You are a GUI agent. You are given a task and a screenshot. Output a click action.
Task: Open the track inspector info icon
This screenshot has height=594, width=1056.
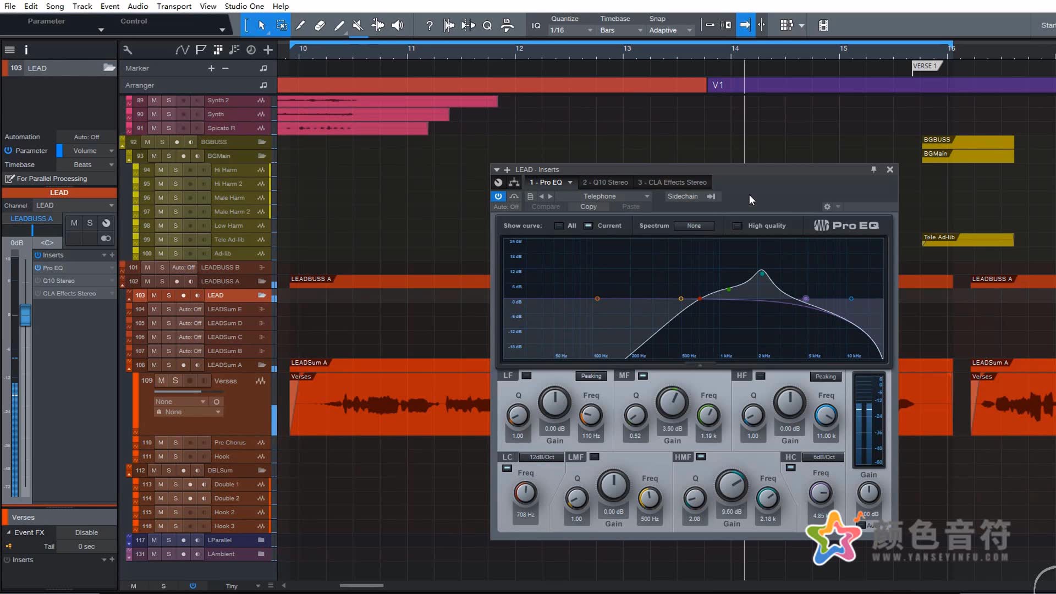(26, 50)
